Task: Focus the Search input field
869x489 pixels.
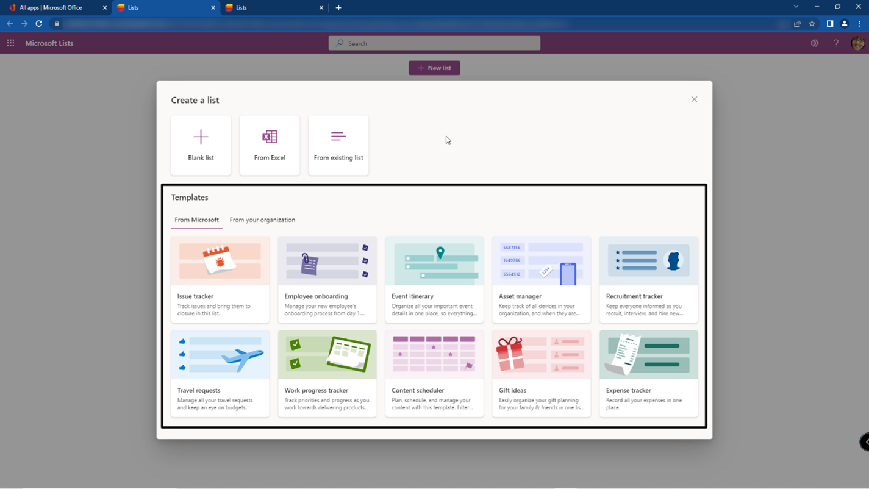Action: (434, 43)
